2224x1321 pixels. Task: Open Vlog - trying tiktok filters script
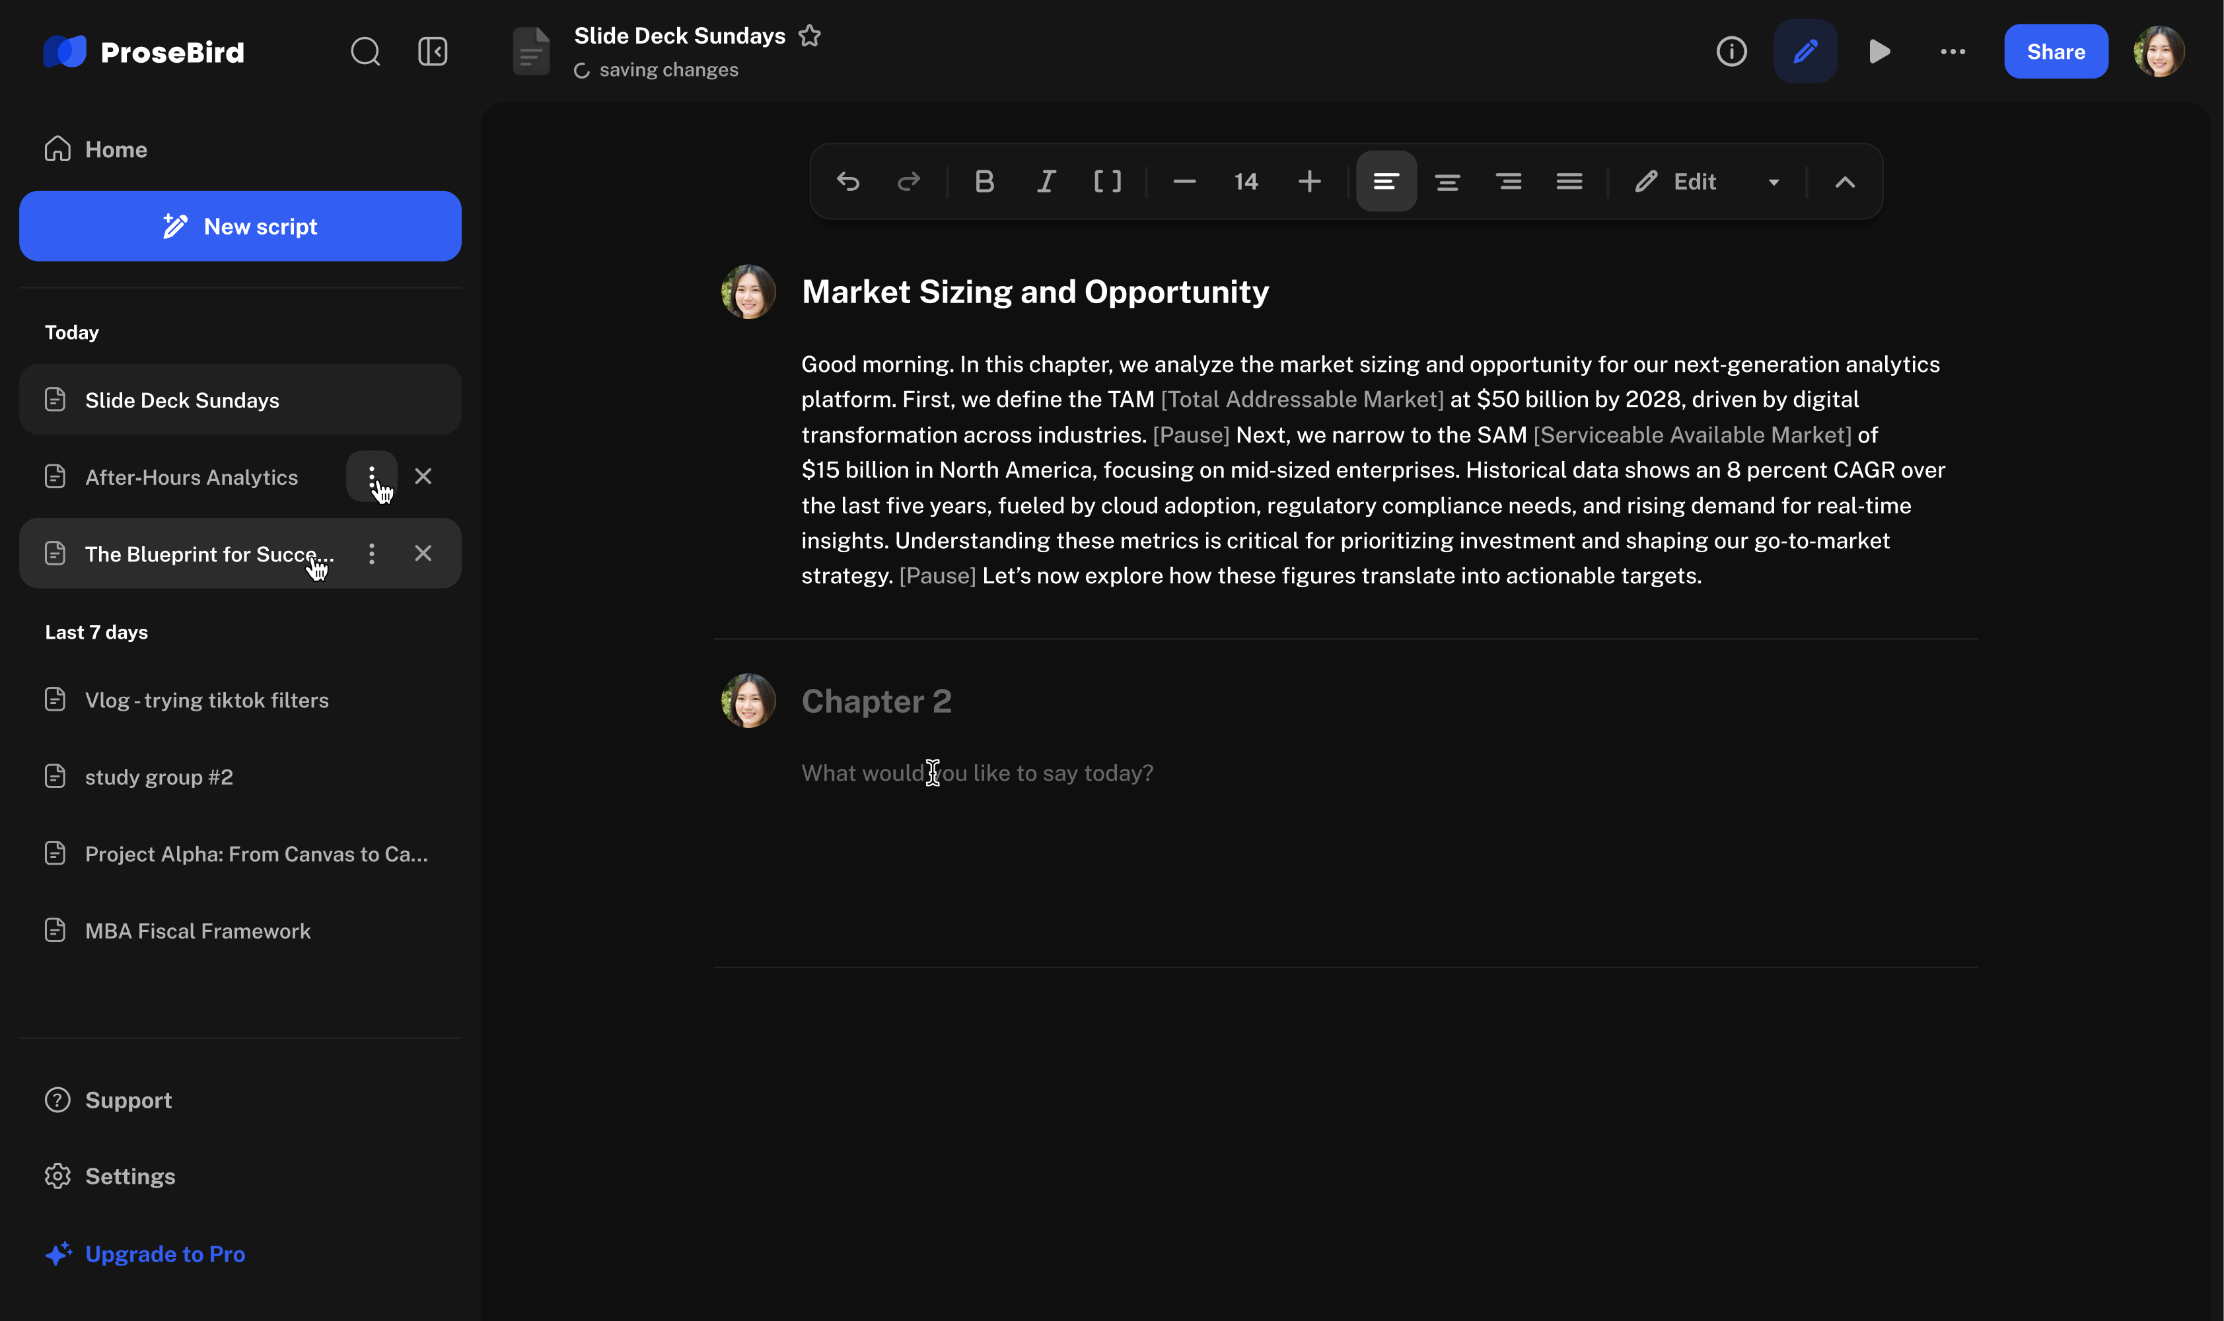pyautogui.click(x=240, y=699)
